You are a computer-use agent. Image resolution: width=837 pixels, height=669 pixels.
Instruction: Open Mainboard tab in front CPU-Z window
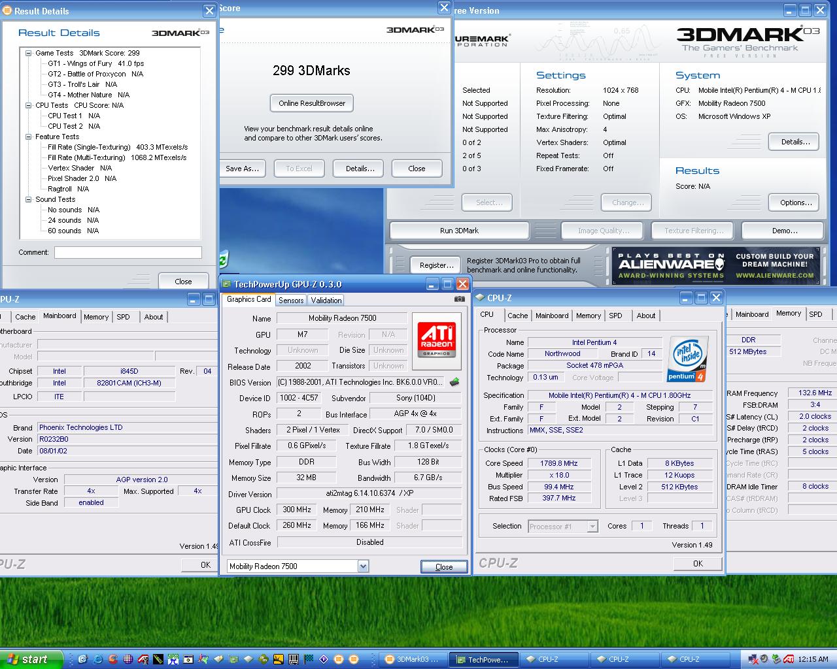click(x=552, y=316)
